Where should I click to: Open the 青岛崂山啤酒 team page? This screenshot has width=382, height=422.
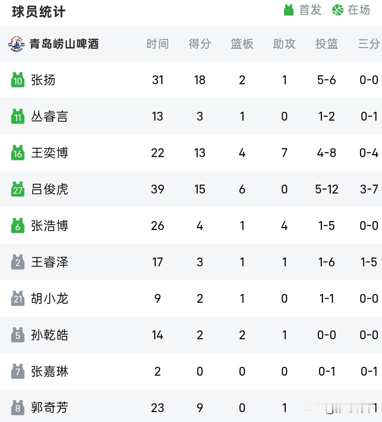[64, 44]
